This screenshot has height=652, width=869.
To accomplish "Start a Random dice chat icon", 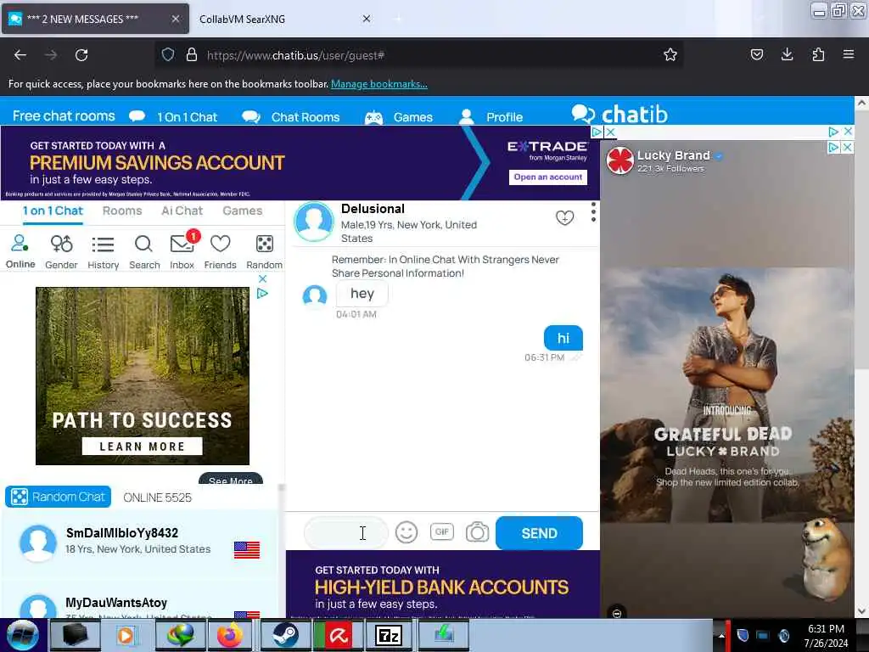I will click(265, 251).
